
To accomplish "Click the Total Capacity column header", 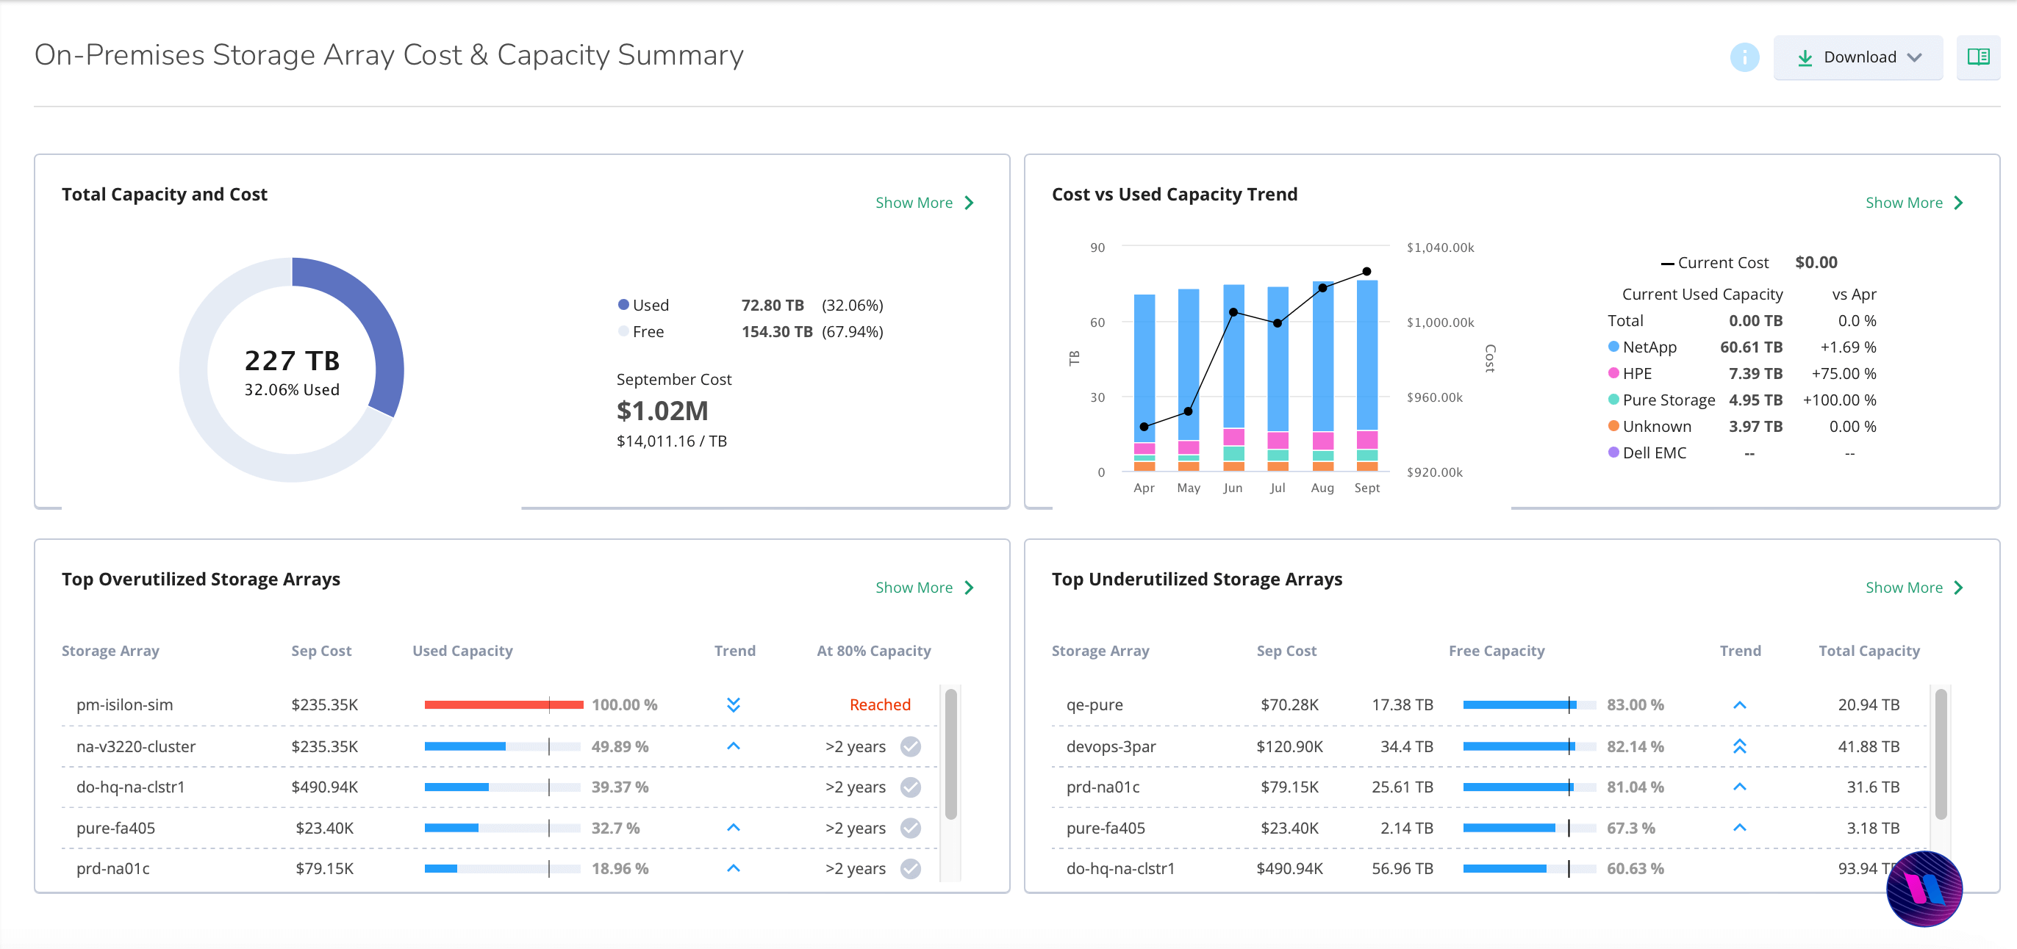I will [1869, 651].
